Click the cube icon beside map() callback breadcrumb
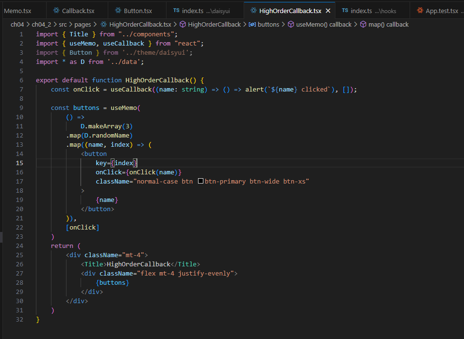 point(363,24)
